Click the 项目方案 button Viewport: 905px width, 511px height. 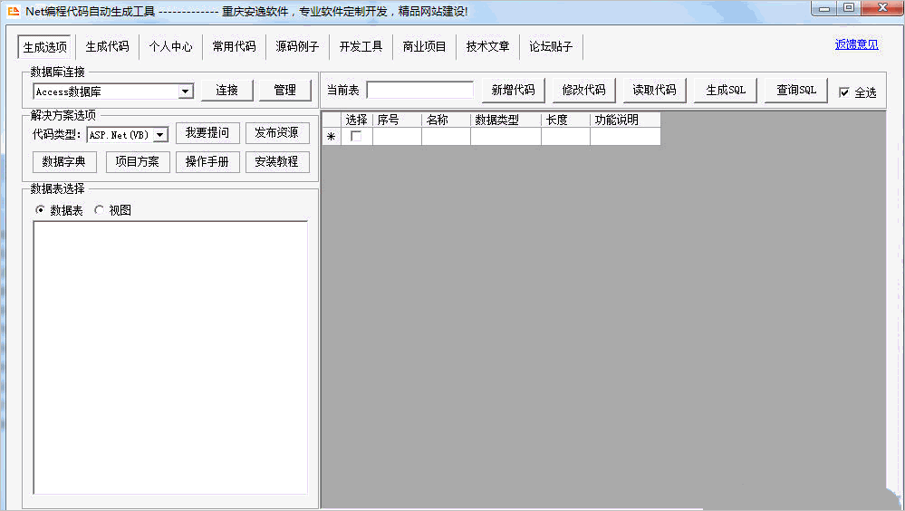(x=138, y=161)
